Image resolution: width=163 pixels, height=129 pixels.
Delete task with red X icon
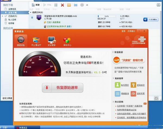tap(62, 5)
